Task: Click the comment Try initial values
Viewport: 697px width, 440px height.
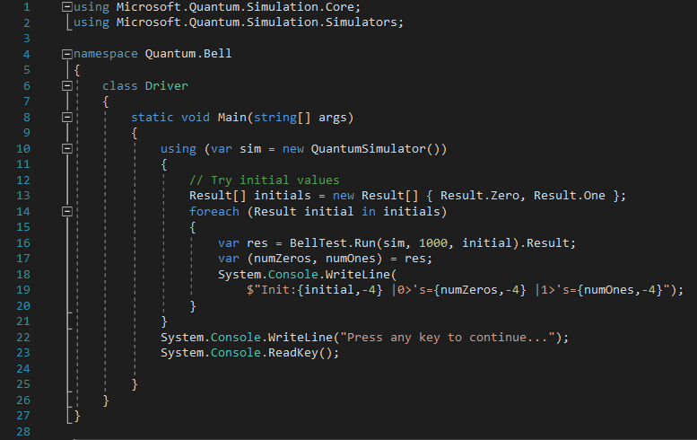Action: [265, 180]
